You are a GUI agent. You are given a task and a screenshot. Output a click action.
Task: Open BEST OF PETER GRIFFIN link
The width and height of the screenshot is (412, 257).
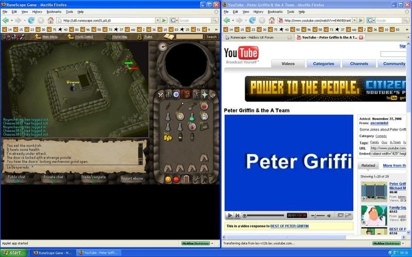pyautogui.click(x=289, y=226)
